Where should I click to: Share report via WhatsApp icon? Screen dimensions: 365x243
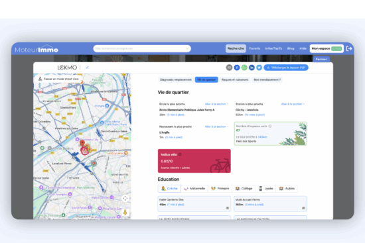(244, 68)
